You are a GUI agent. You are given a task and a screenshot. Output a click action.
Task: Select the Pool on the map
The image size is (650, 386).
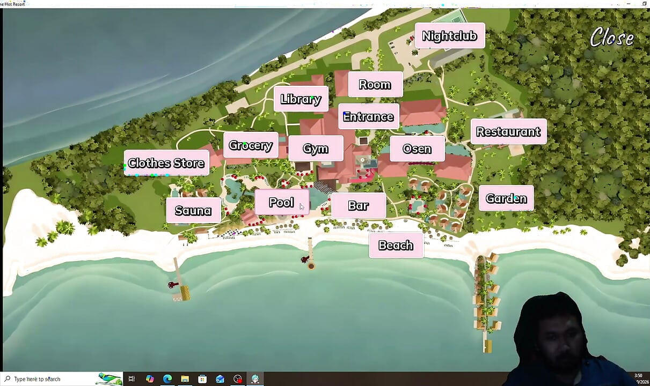point(281,202)
